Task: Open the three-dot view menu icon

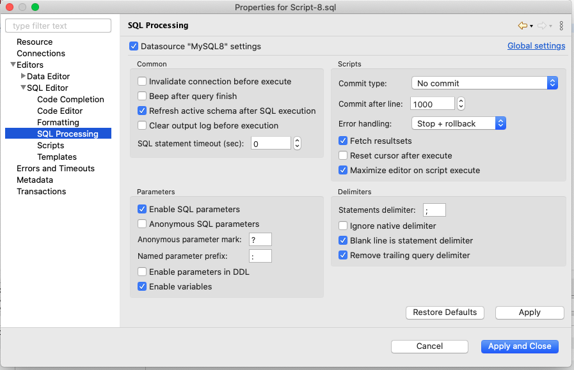Action: [x=561, y=26]
